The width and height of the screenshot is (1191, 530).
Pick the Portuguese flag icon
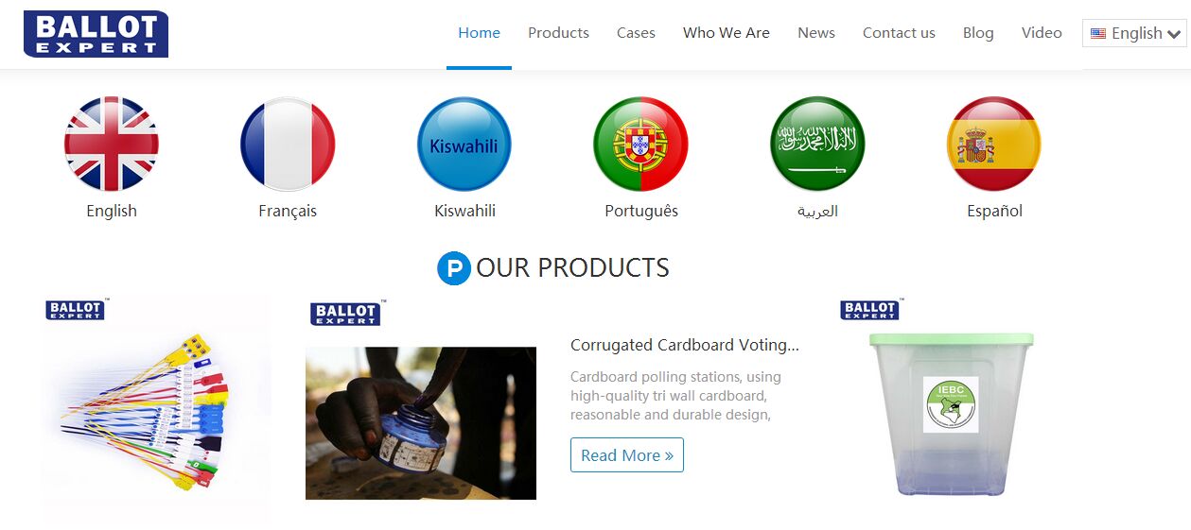click(x=640, y=145)
